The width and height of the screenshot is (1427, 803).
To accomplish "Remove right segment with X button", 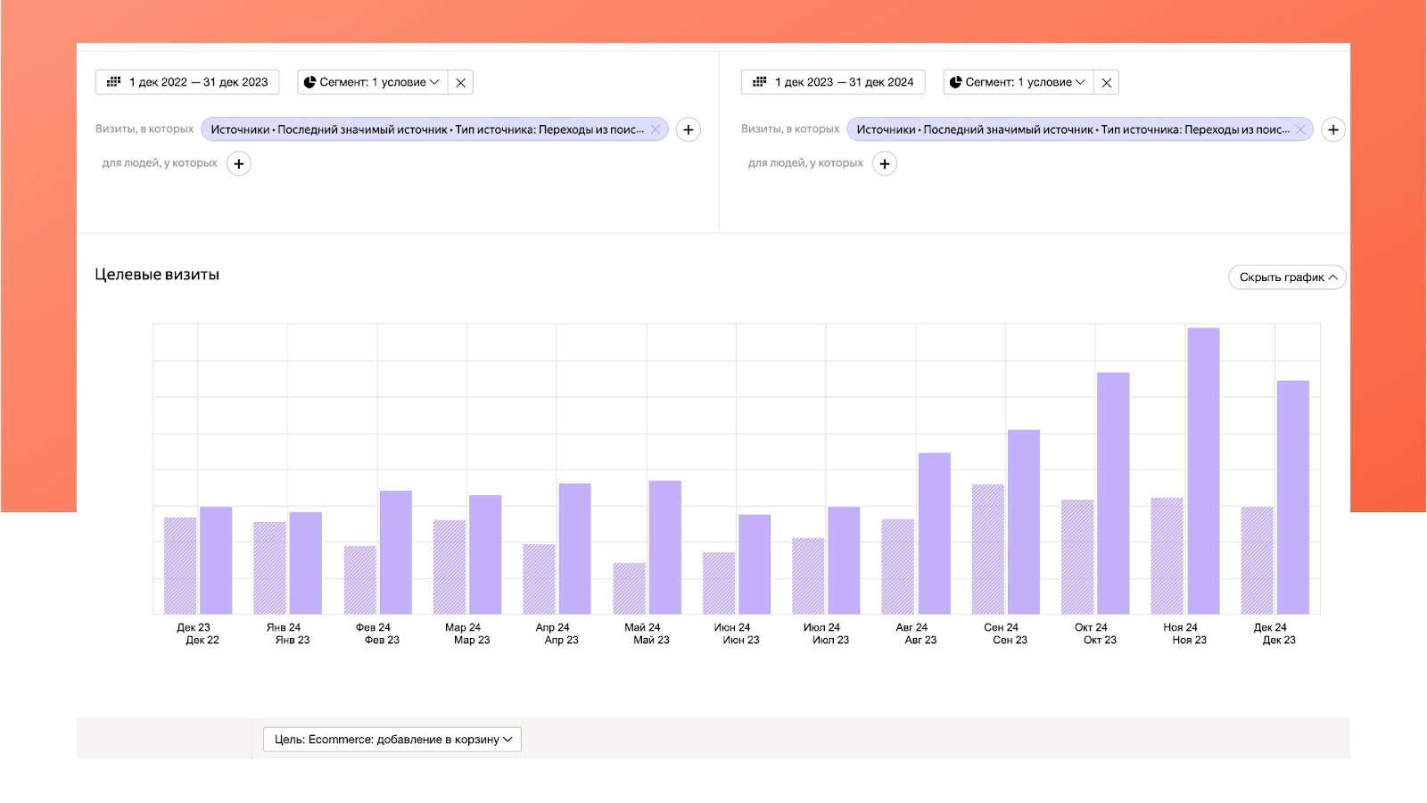I will click(1106, 83).
